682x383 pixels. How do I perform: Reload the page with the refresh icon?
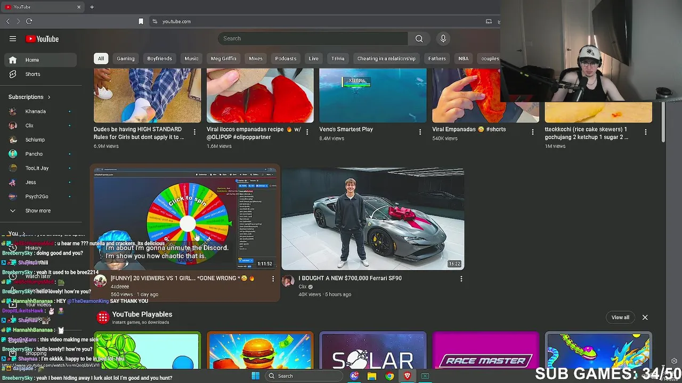pyautogui.click(x=29, y=21)
